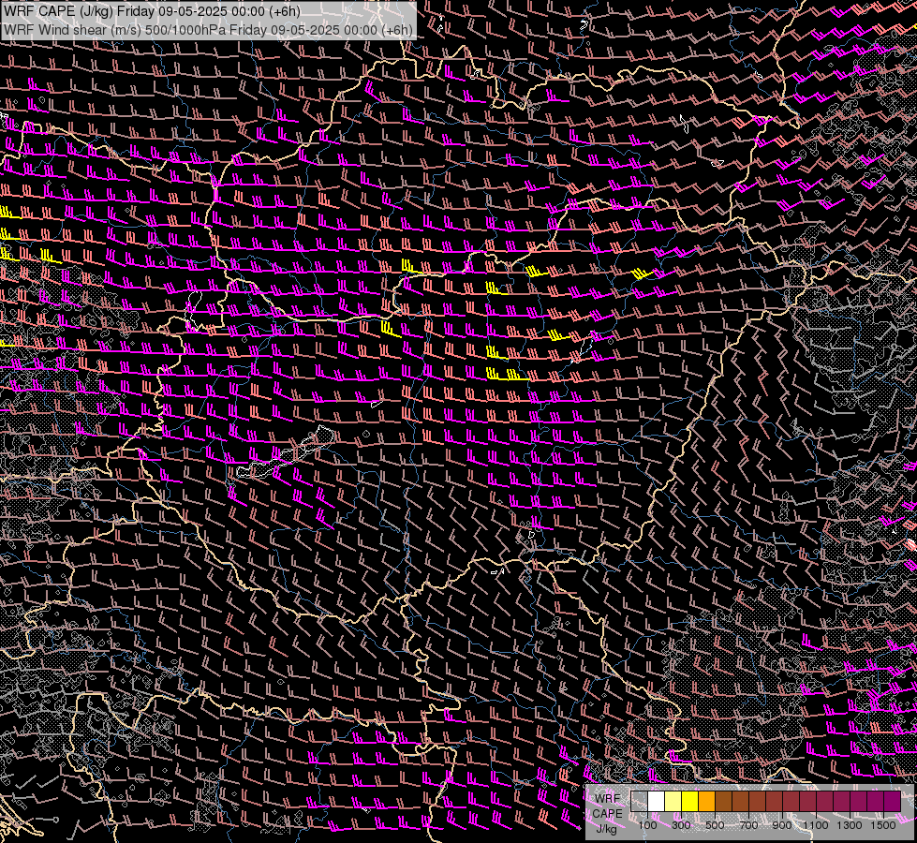Click the 900 legend value
917x843 pixels.
click(782, 825)
